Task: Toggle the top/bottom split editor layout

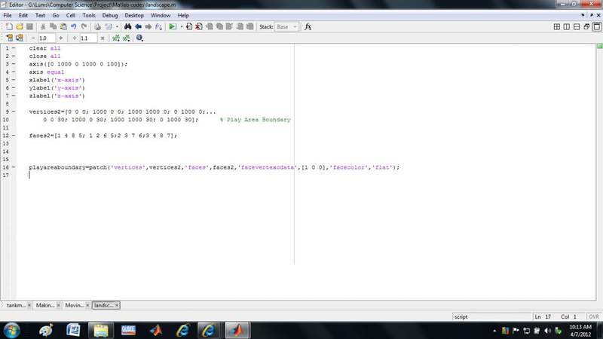Action: [575, 26]
